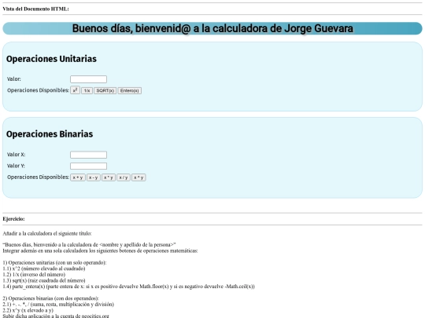Click the x ^ y power button
The height and width of the screenshot is (318, 425).
pos(139,177)
